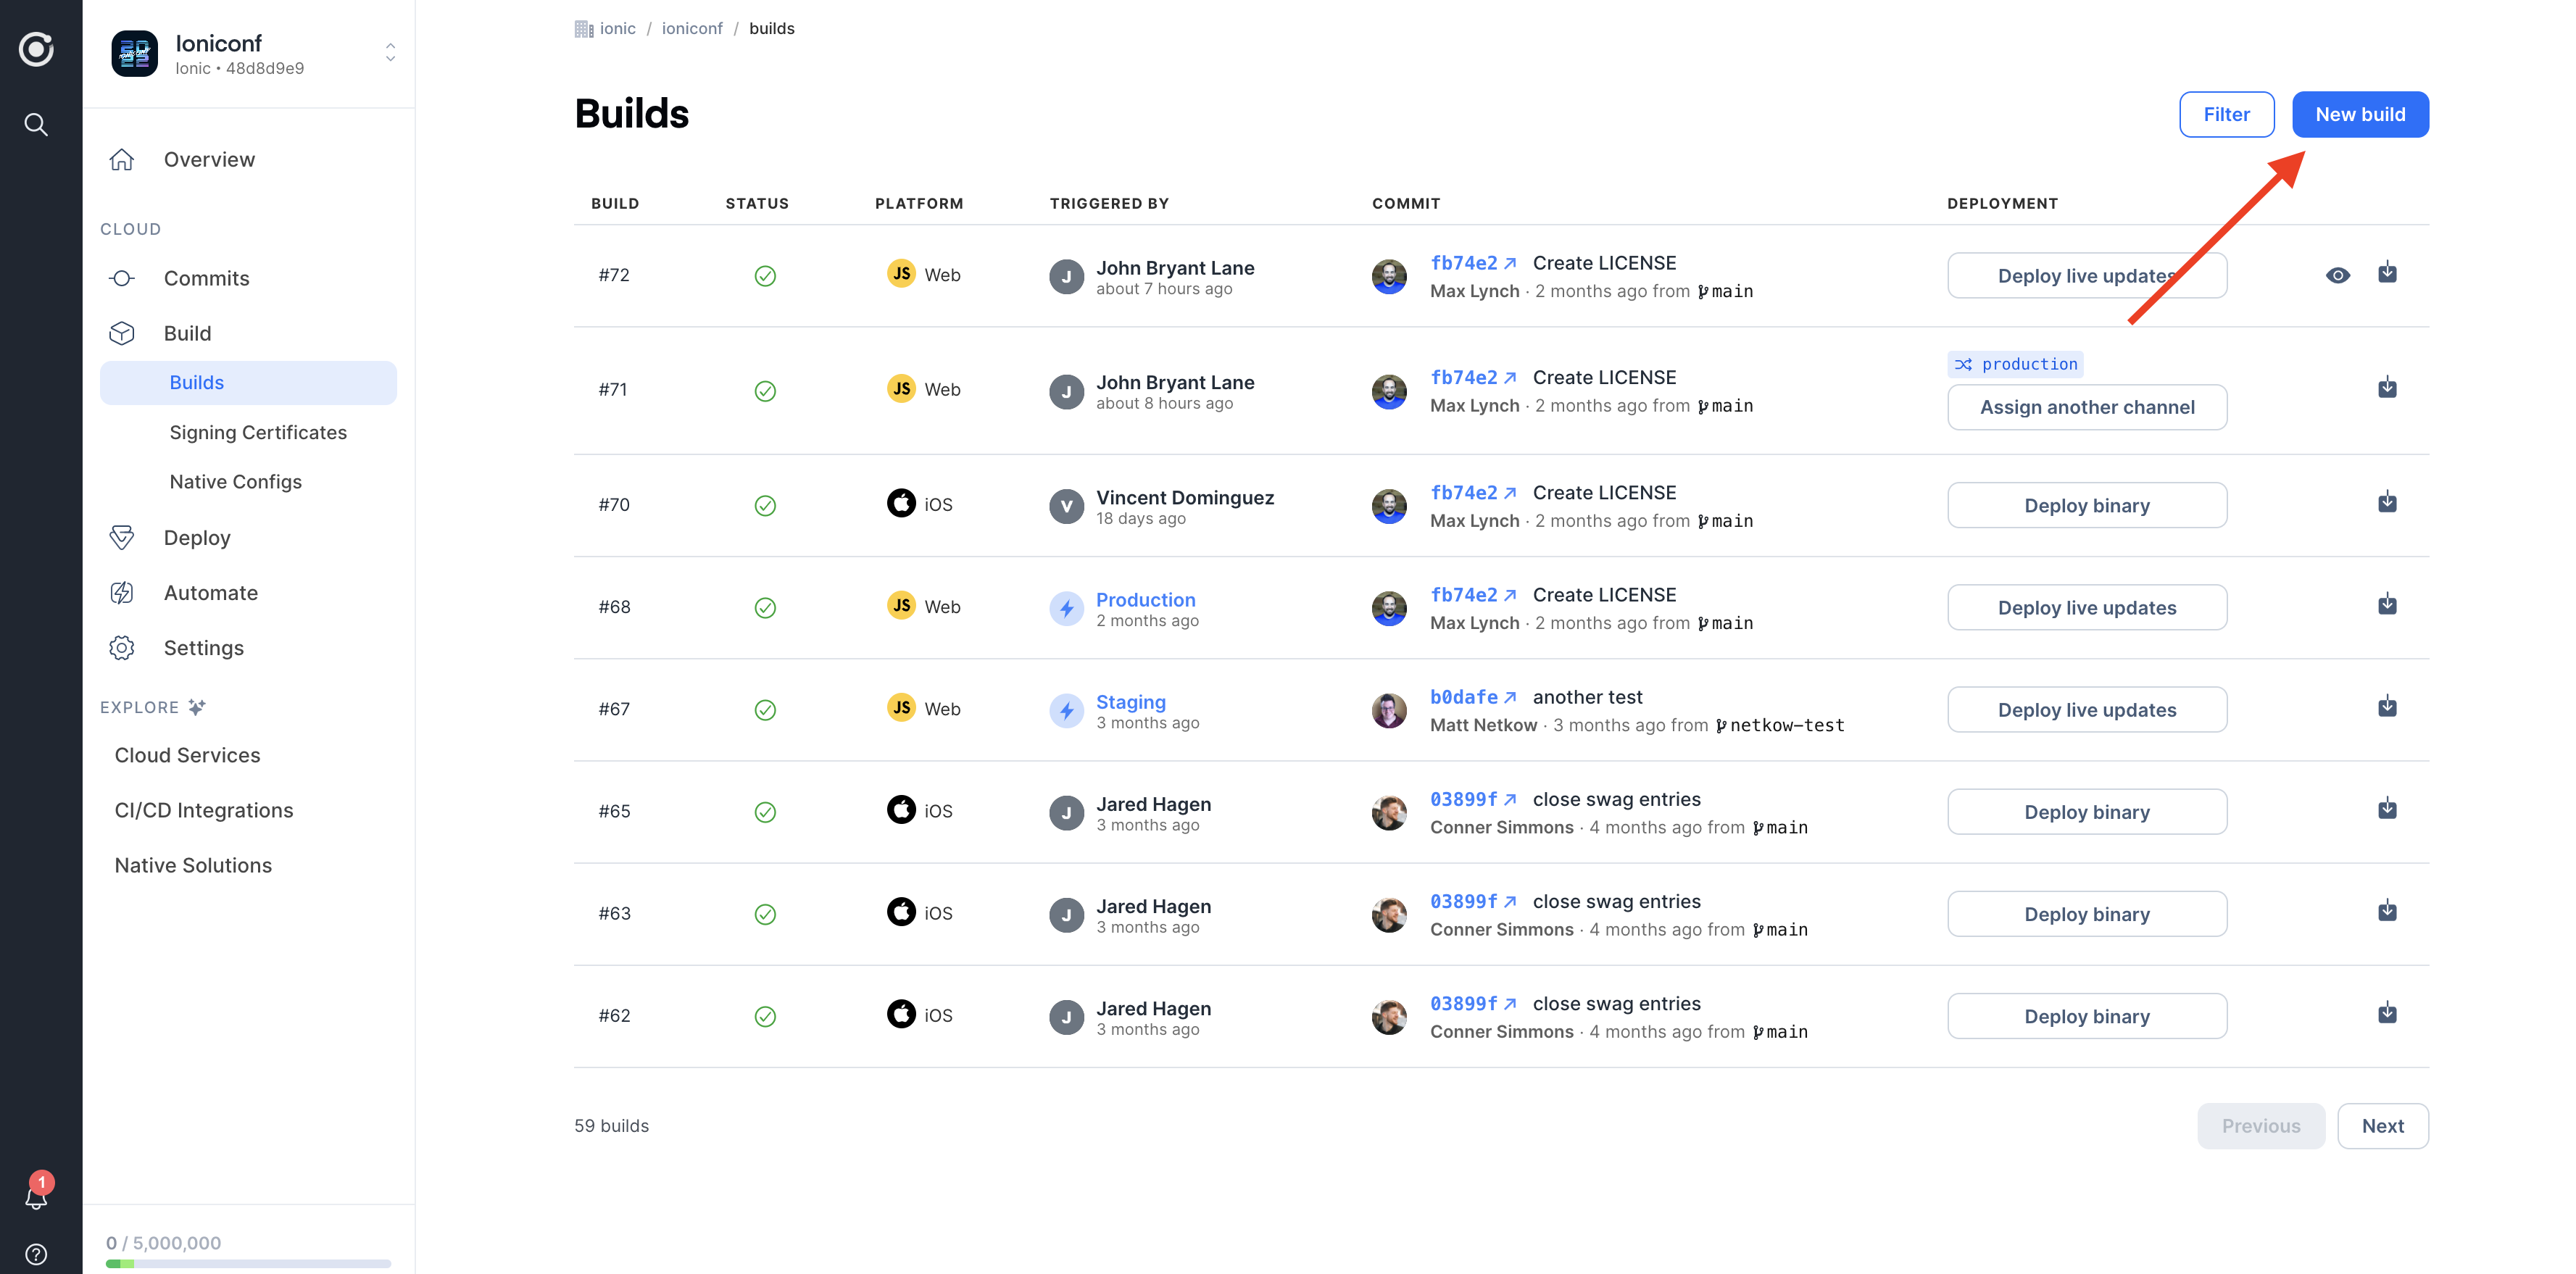The height and width of the screenshot is (1274, 2576).
Task: Click the usage progress bar at bottom
Action: tap(248, 1264)
